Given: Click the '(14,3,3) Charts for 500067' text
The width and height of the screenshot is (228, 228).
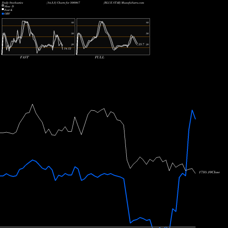Looking at the screenshot, I should [x=63, y=3].
